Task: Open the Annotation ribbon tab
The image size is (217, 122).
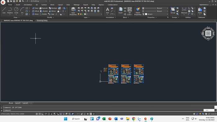Action: point(28,5)
